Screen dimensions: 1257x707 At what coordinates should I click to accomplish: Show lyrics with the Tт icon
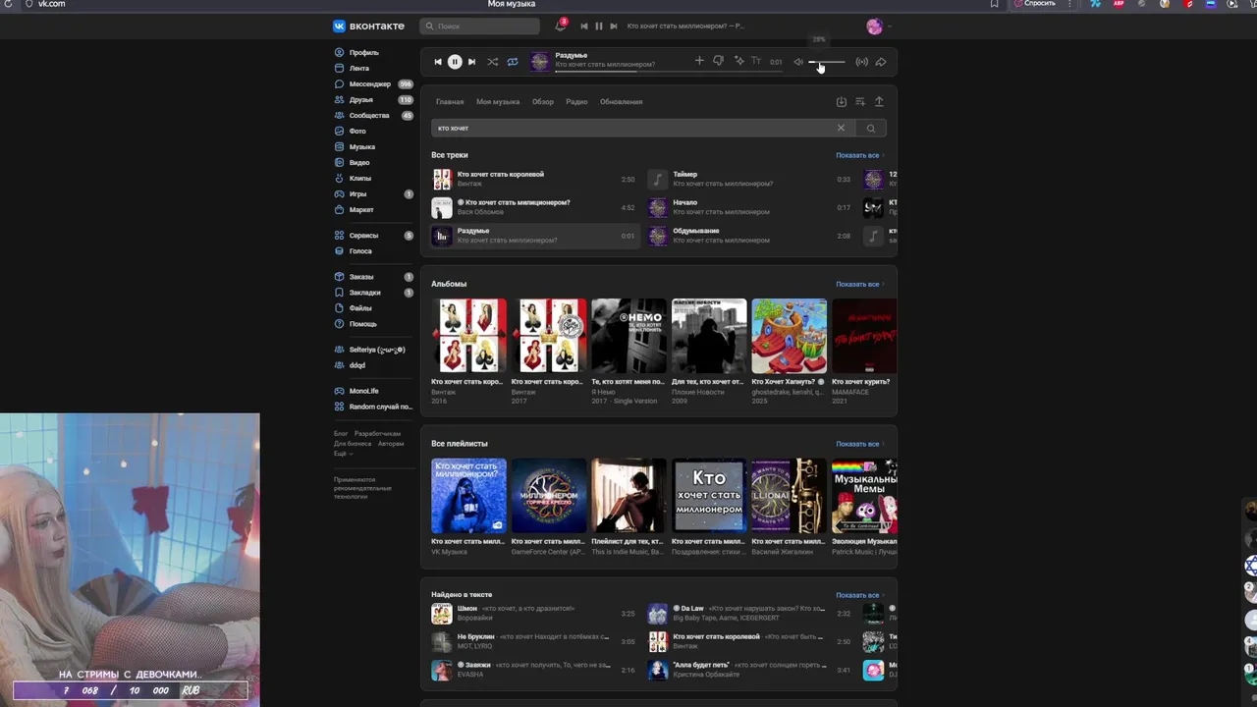(x=756, y=61)
